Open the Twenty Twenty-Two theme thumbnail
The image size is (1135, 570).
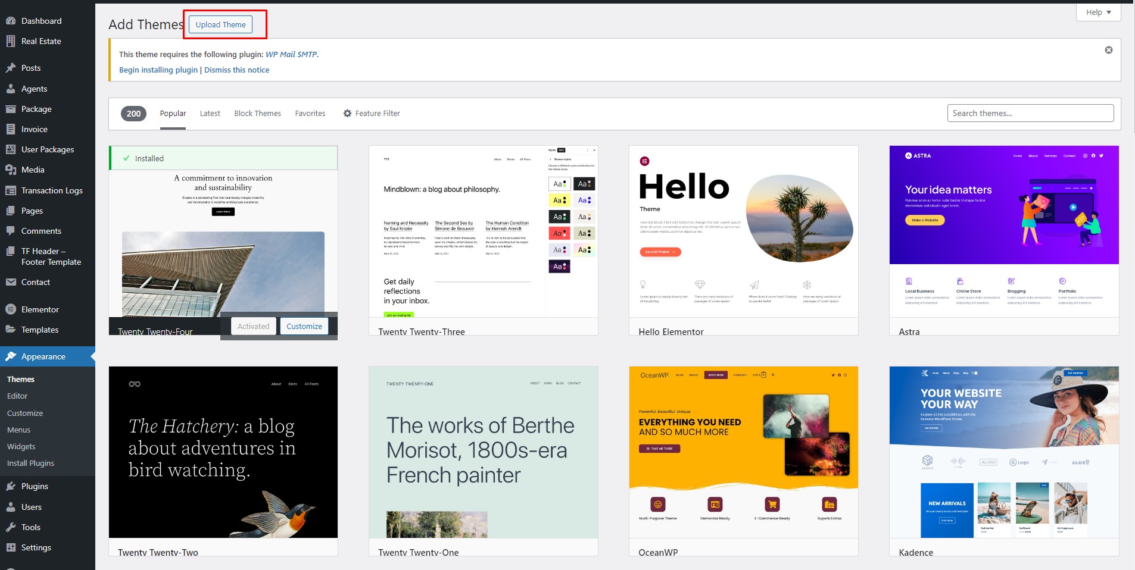(x=223, y=452)
